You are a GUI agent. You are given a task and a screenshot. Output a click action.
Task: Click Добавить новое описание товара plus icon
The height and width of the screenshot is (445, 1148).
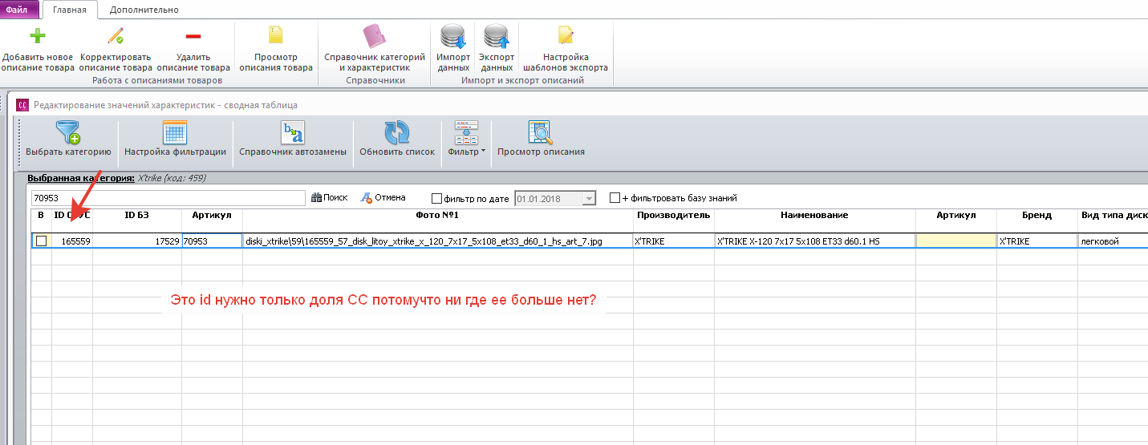click(38, 37)
